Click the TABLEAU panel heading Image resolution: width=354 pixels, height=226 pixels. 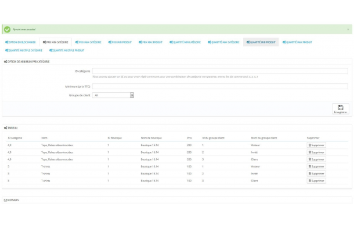tap(10, 128)
